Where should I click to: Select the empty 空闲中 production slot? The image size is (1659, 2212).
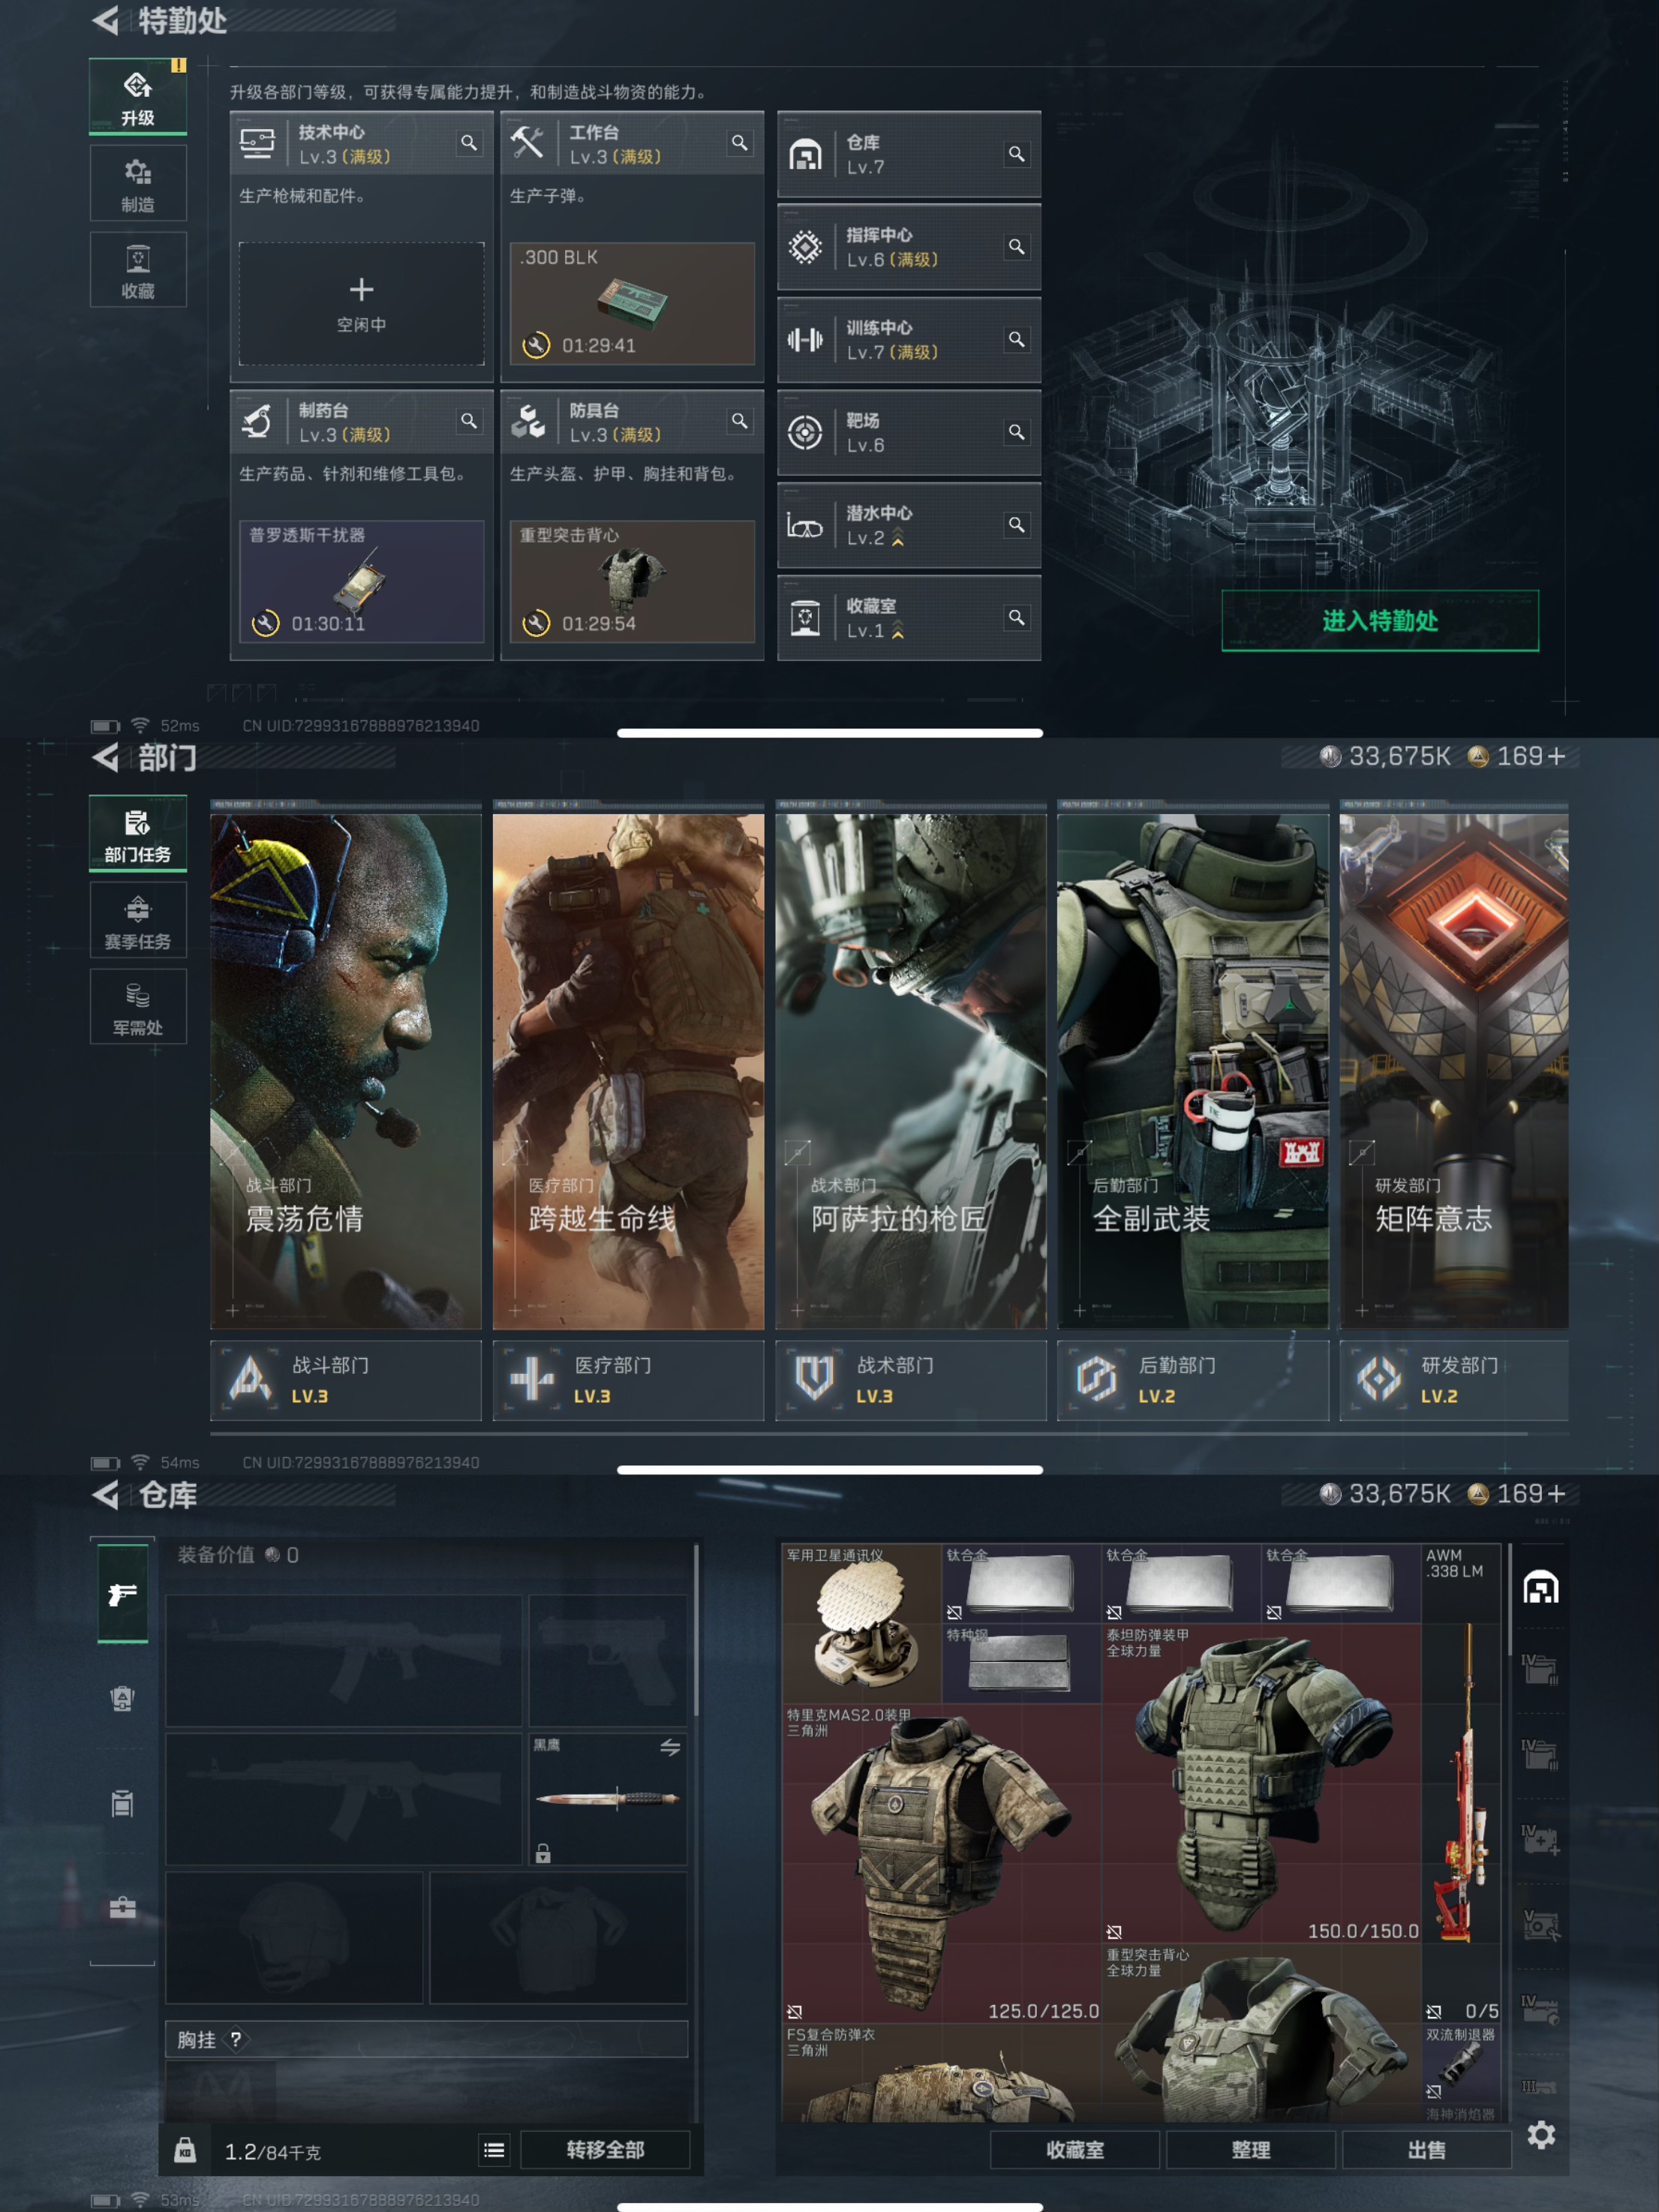pos(361,304)
